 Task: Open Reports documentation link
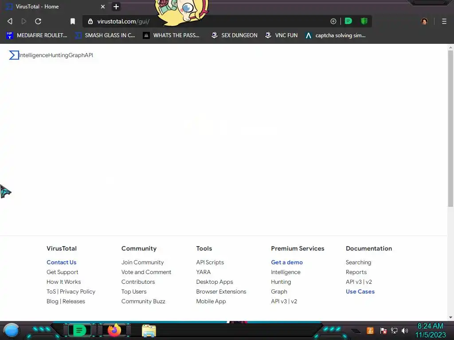point(356,272)
